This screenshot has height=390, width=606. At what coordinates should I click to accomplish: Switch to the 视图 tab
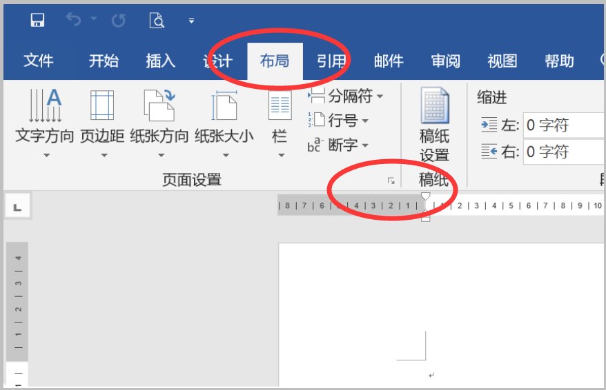tap(502, 61)
